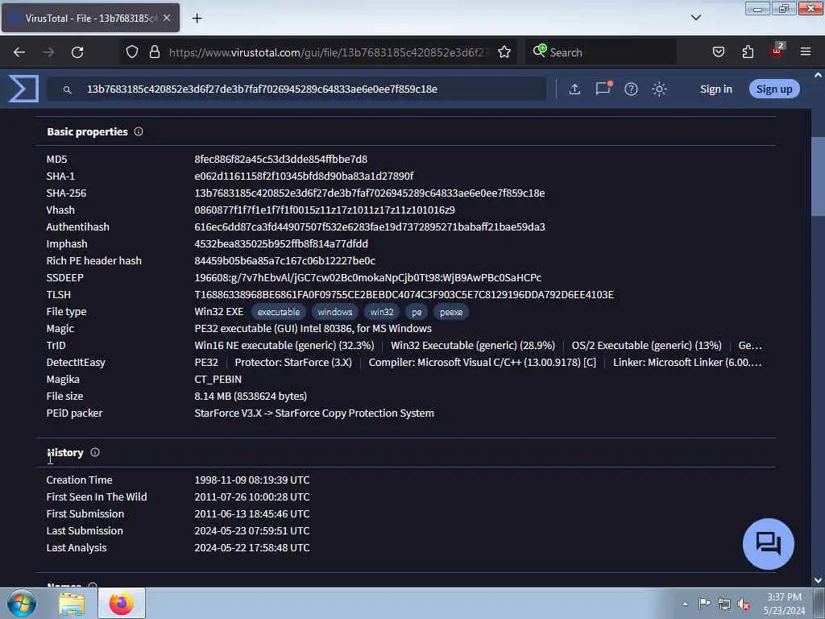
Task: Click the Vhash value
Action: pos(324,210)
